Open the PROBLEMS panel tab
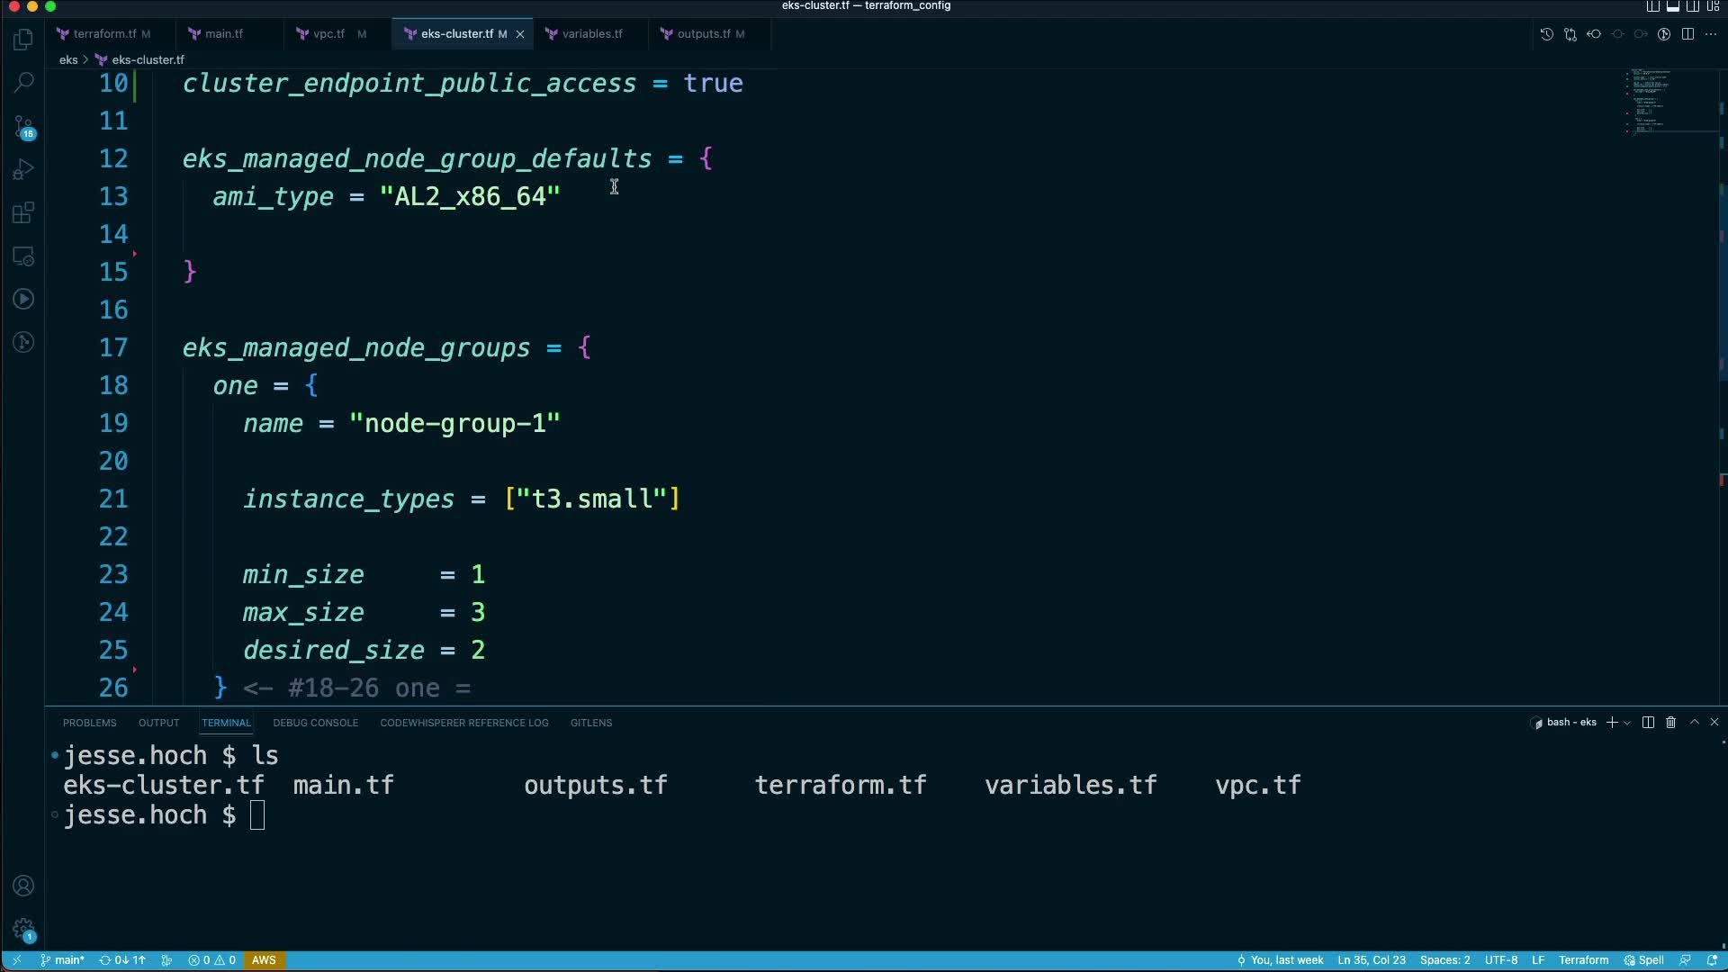The width and height of the screenshot is (1728, 972). click(89, 723)
